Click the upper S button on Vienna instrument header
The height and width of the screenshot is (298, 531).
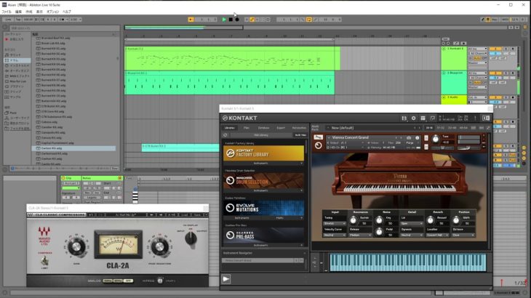tap(426, 138)
